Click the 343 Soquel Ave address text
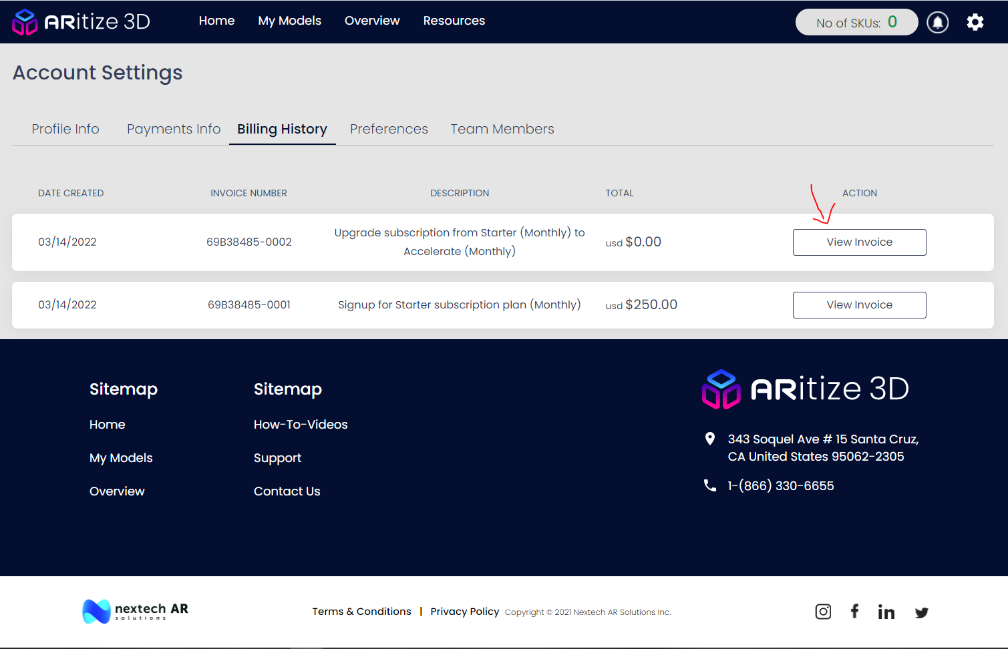This screenshot has width=1008, height=649. (823, 447)
